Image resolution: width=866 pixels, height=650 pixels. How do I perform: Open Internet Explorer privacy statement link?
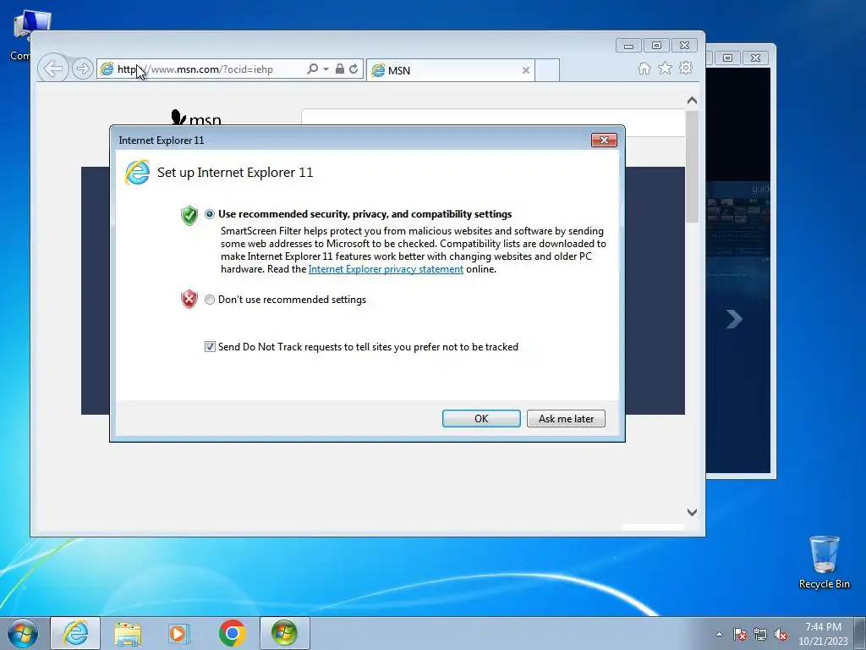tap(386, 269)
